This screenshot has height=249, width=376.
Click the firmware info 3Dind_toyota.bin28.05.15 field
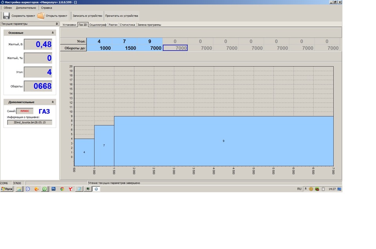coord(30,122)
